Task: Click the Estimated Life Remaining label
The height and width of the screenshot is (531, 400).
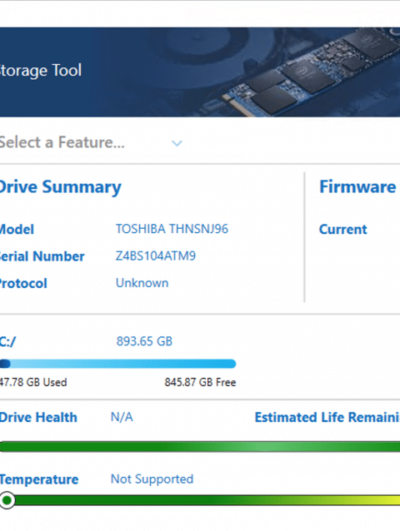Action: point(327,417)
